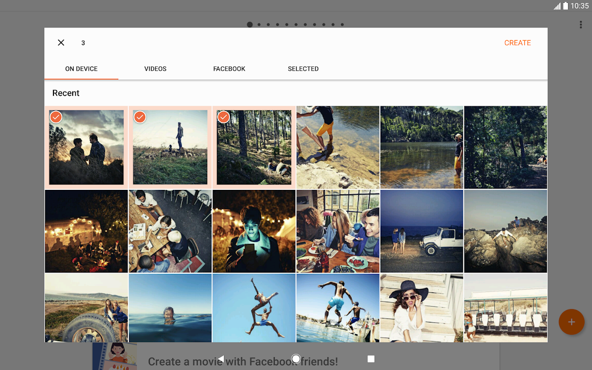Switch to the ON DEVICE tab

81,69
